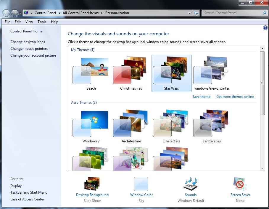Open the Sounds piano icon
This screenshot has height=209, width=269.
pos(191,184)
